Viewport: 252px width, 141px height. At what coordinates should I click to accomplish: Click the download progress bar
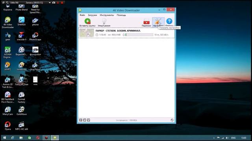pyautogui.click(x=139, y=34)
